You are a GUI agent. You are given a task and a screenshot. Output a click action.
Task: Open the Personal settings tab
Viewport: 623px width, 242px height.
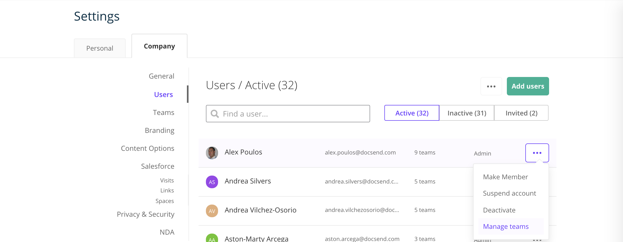pos(100,48)
